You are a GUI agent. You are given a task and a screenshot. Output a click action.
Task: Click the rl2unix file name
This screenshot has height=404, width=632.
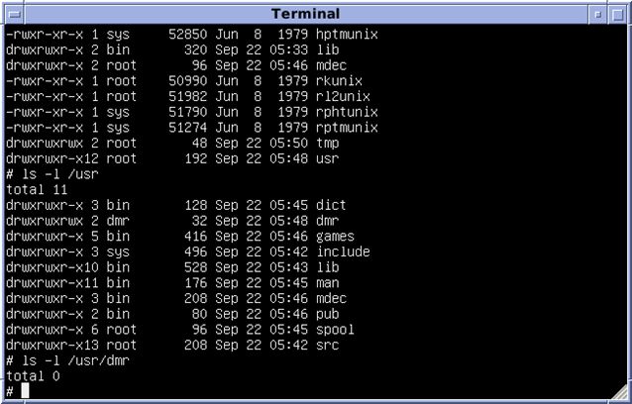(343, 96)
